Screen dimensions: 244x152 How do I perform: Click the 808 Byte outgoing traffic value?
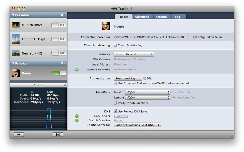[x=53, y=95]
